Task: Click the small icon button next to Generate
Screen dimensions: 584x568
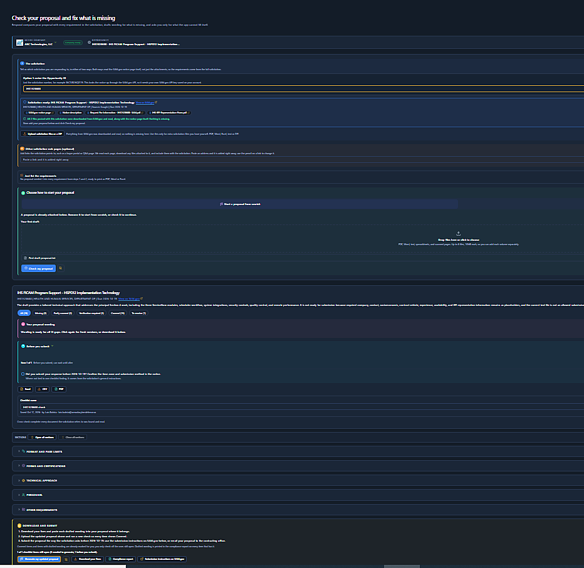Action: point(66,559)
